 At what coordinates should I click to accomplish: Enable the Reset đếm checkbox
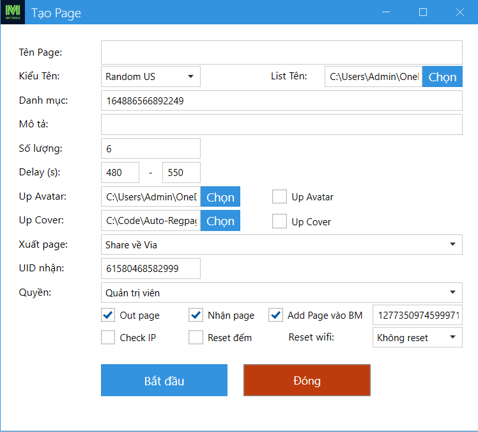(x=196, y=337)
